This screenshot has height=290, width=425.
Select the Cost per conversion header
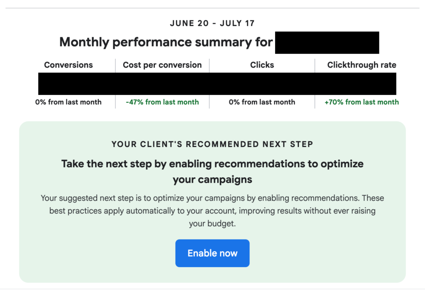click(162, 65)
